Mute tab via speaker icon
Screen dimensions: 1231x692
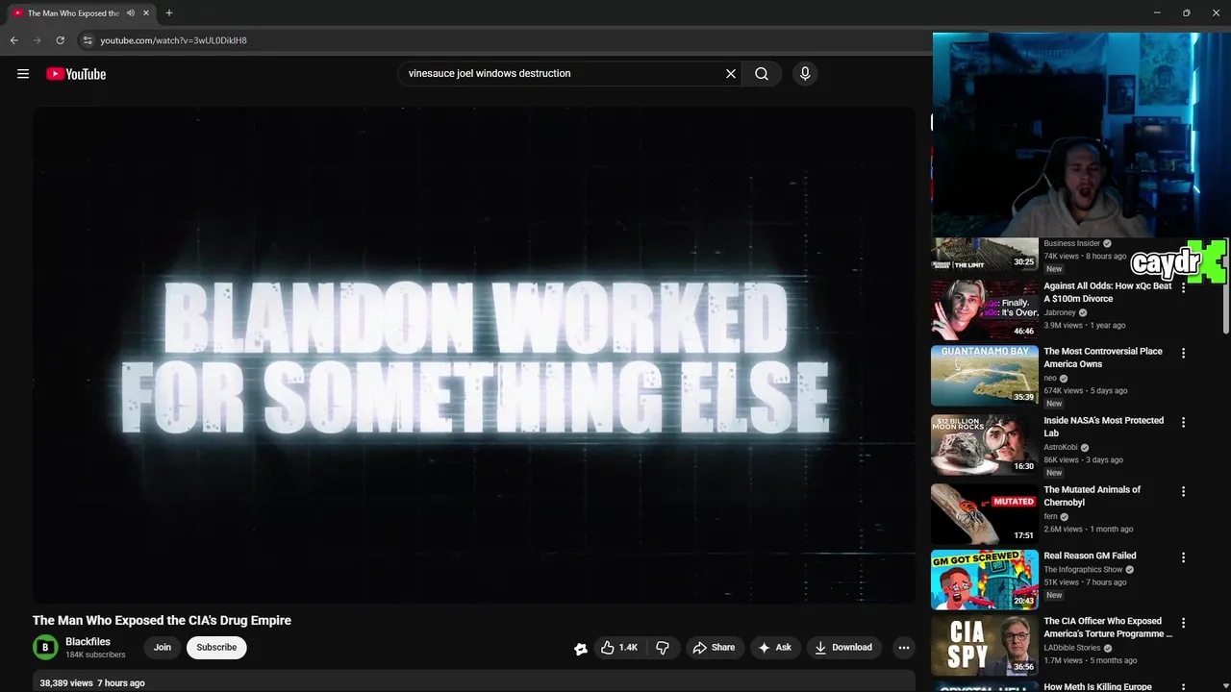tap(131, 13)
